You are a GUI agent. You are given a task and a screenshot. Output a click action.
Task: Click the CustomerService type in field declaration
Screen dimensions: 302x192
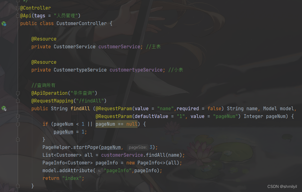[x=74, y=47]
